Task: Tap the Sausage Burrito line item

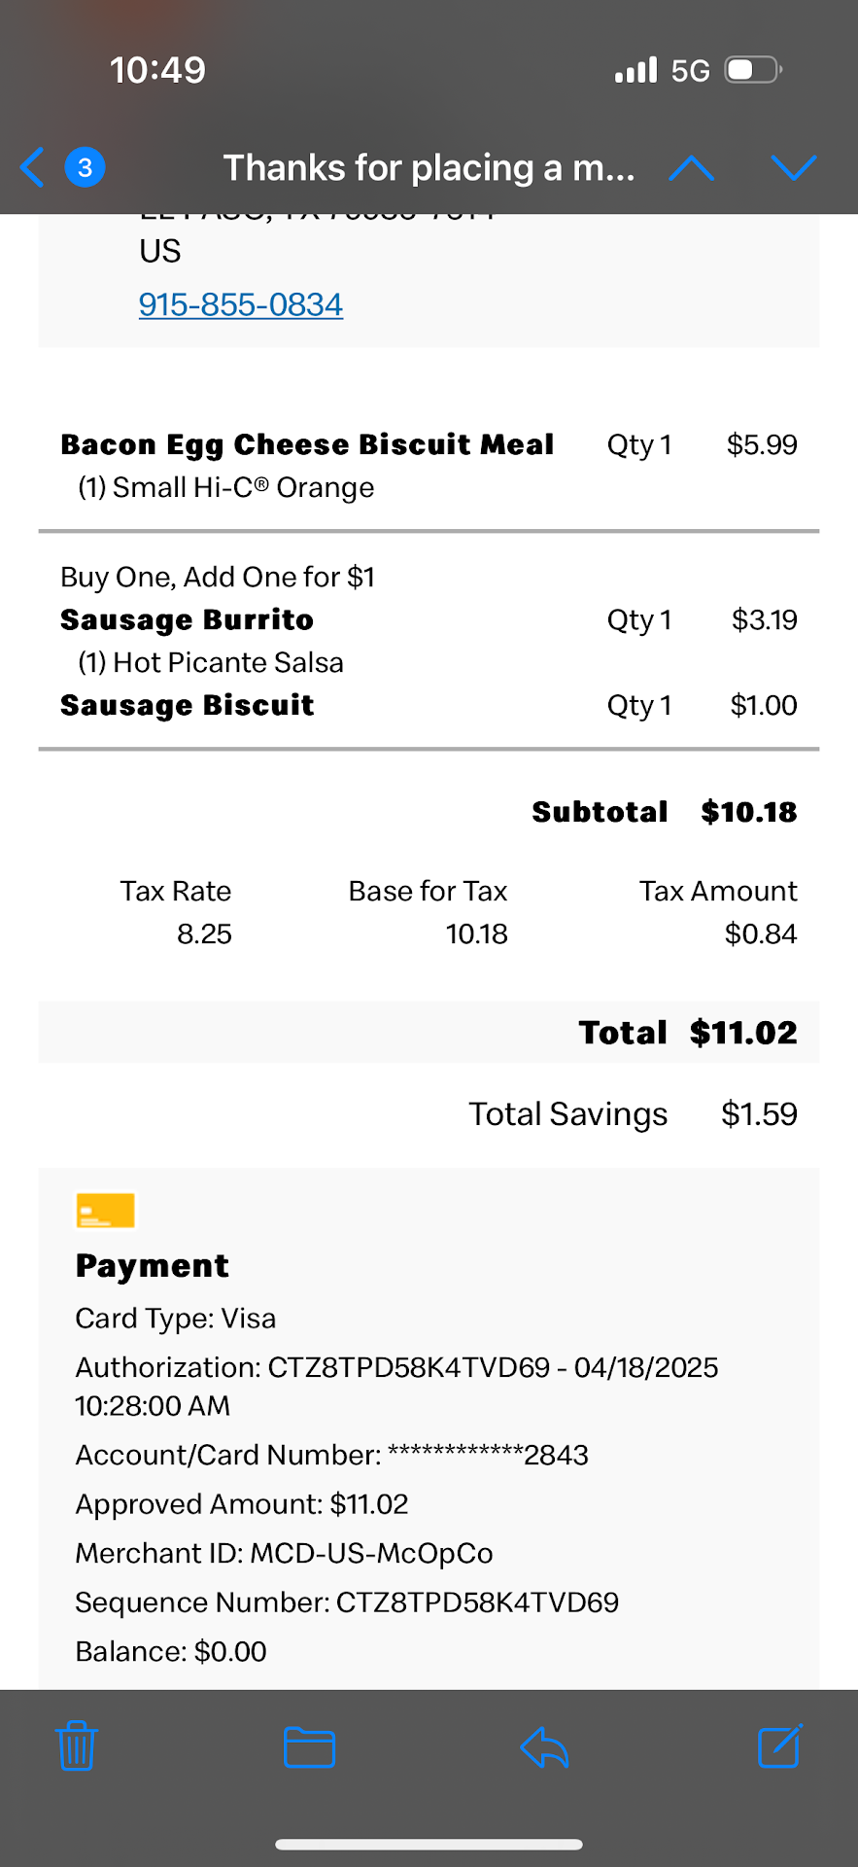Action: 187,619
